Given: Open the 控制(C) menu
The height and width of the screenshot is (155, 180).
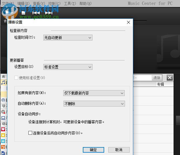Looking at the screenshot, I should click(54, 4).
